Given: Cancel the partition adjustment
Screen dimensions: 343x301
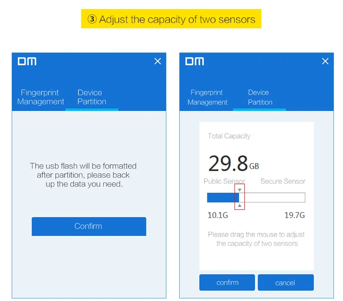Looking at the screenshot, I should click(x=285, y=283).
